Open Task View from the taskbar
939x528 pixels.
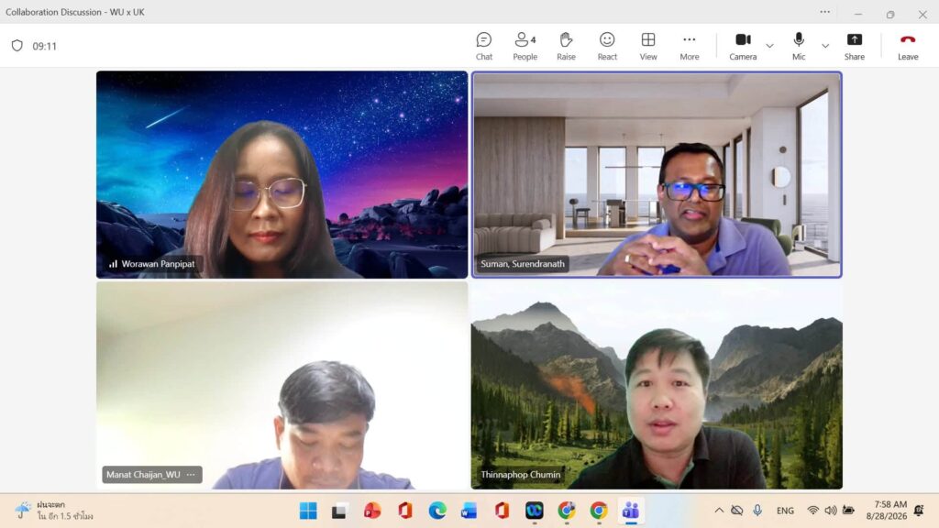pos(339,511)
